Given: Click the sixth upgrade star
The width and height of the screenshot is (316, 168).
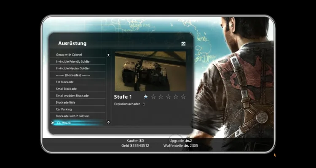Looking at the screenshot, I should coord(183,97).
